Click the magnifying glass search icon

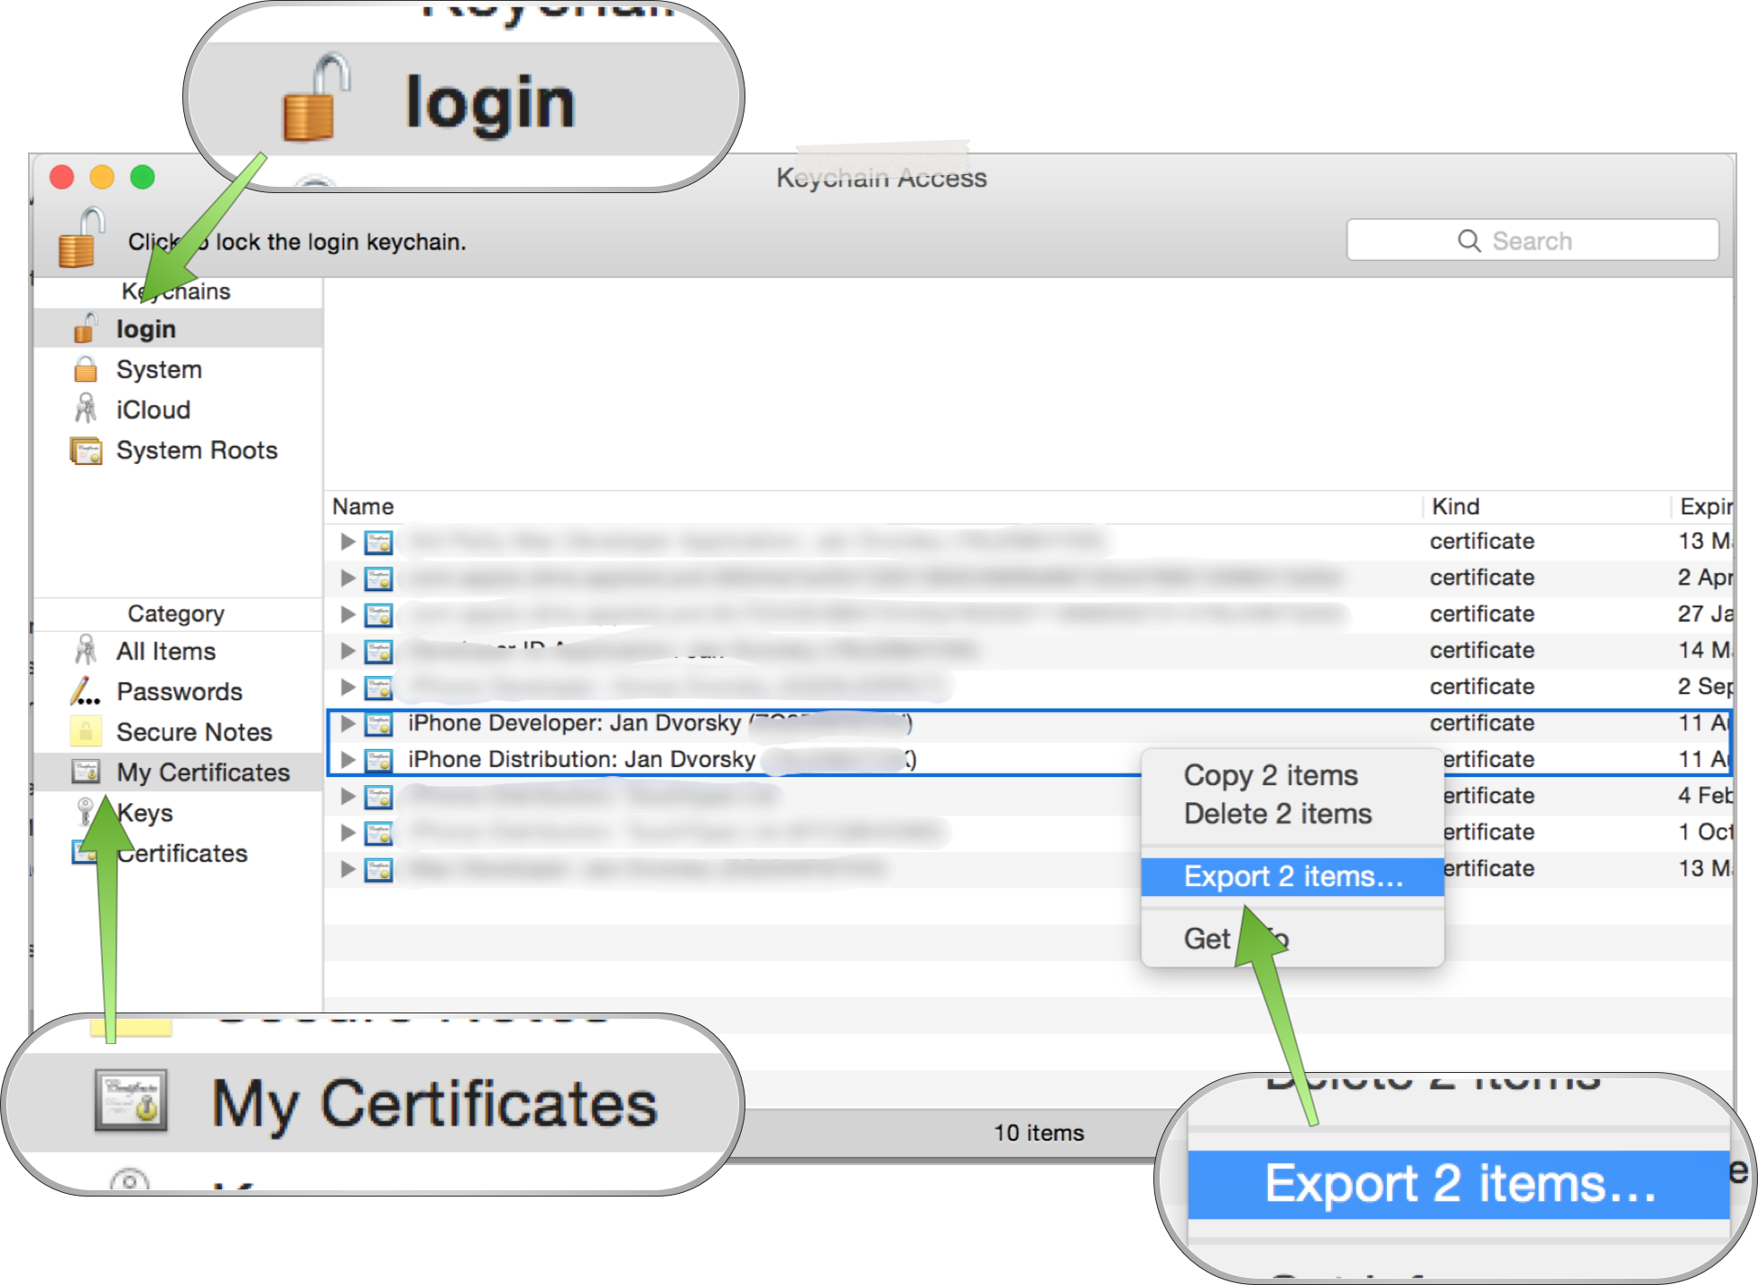(1468, 240)
